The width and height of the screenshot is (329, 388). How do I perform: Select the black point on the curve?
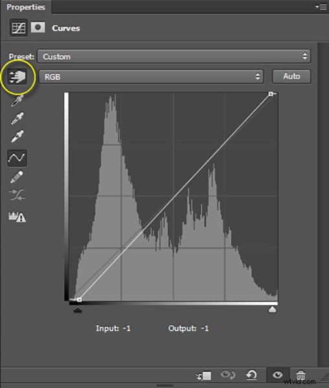click(x=79, y=299)
